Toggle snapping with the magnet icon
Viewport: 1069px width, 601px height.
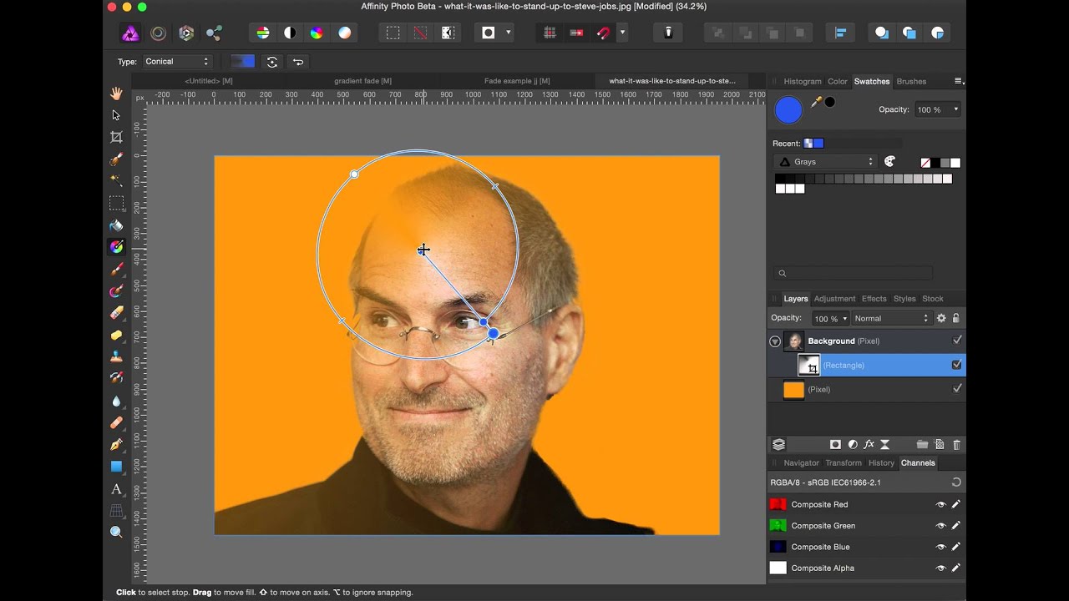(603, 33)
